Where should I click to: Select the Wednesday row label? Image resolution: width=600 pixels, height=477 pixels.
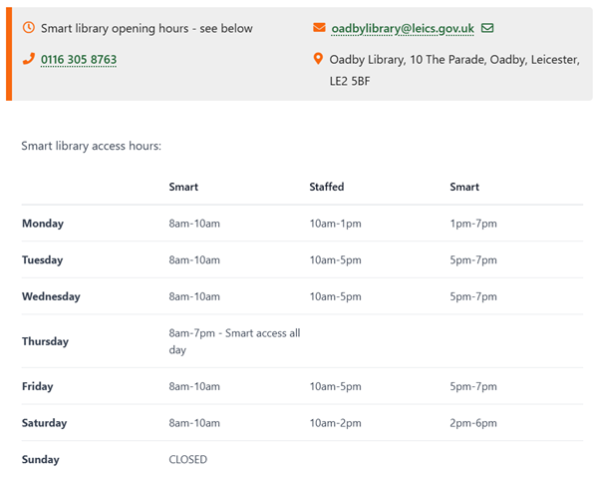(51, 296)
